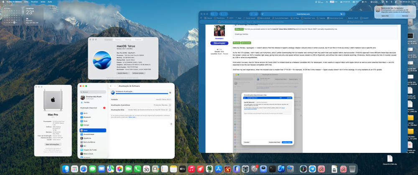Switch to Displays tab in About window
The height and width of the screenshot is (175, 418).
[x=118, y=39]
